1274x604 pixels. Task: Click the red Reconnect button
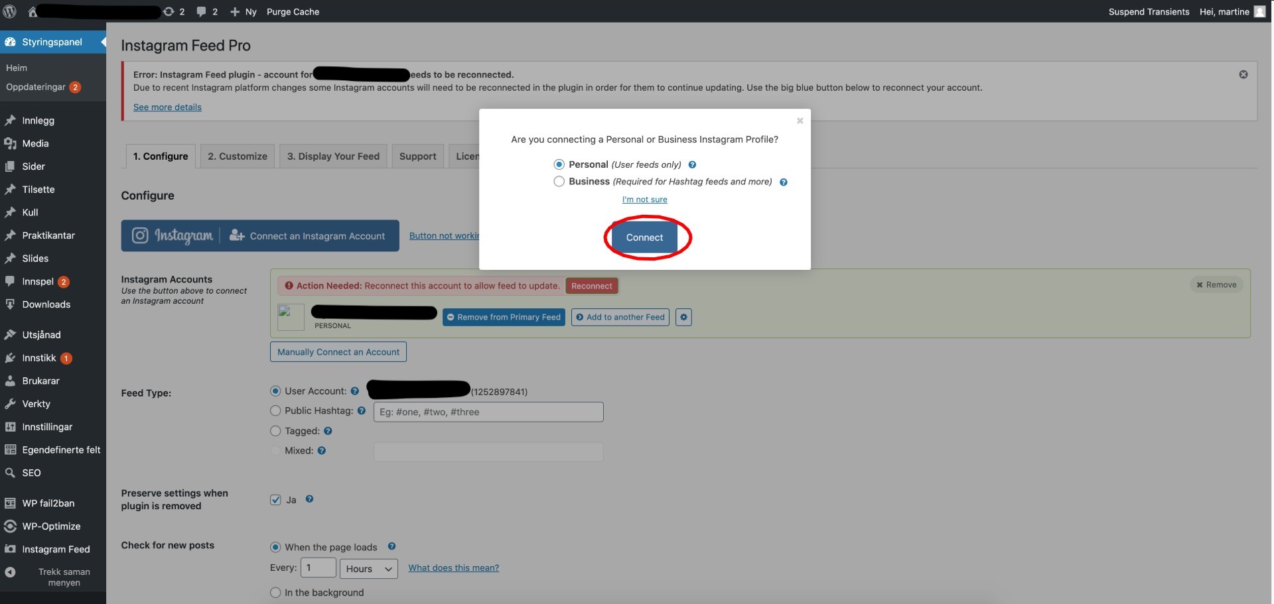(x=592, y=286)
